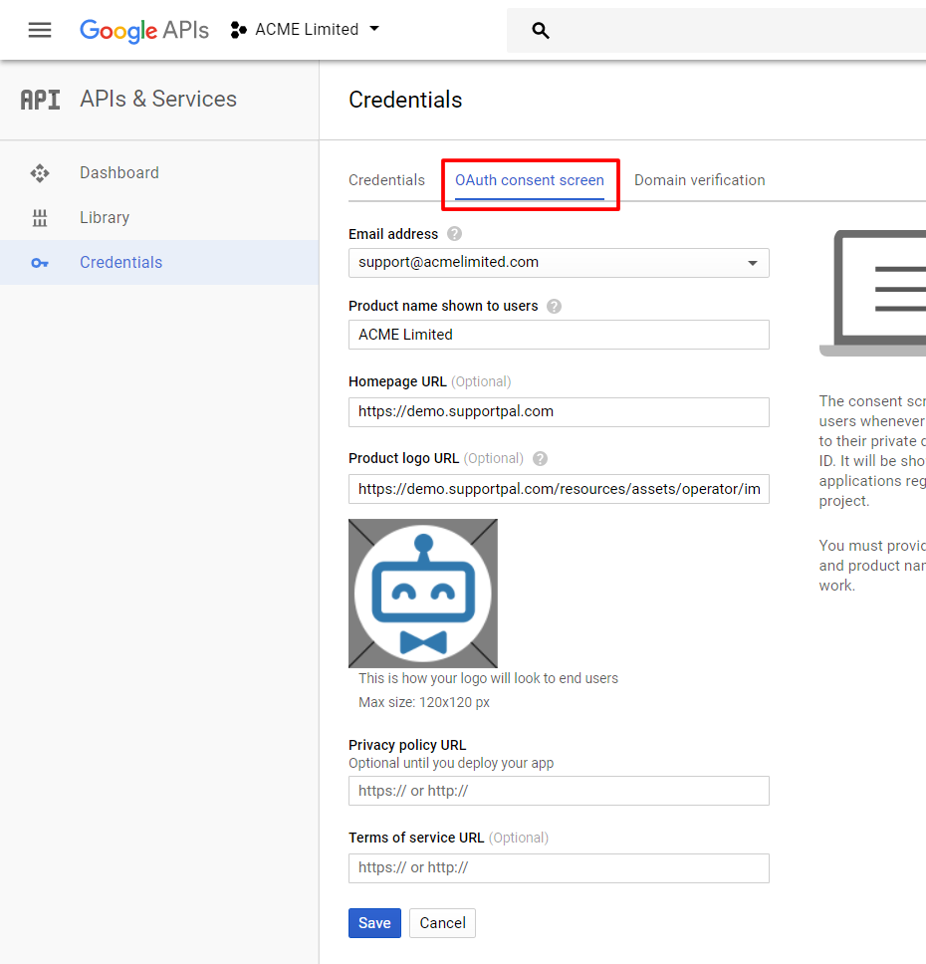The image size is (926, 964).
Task: Click the robot logo preview image
Action: point(423,594)
